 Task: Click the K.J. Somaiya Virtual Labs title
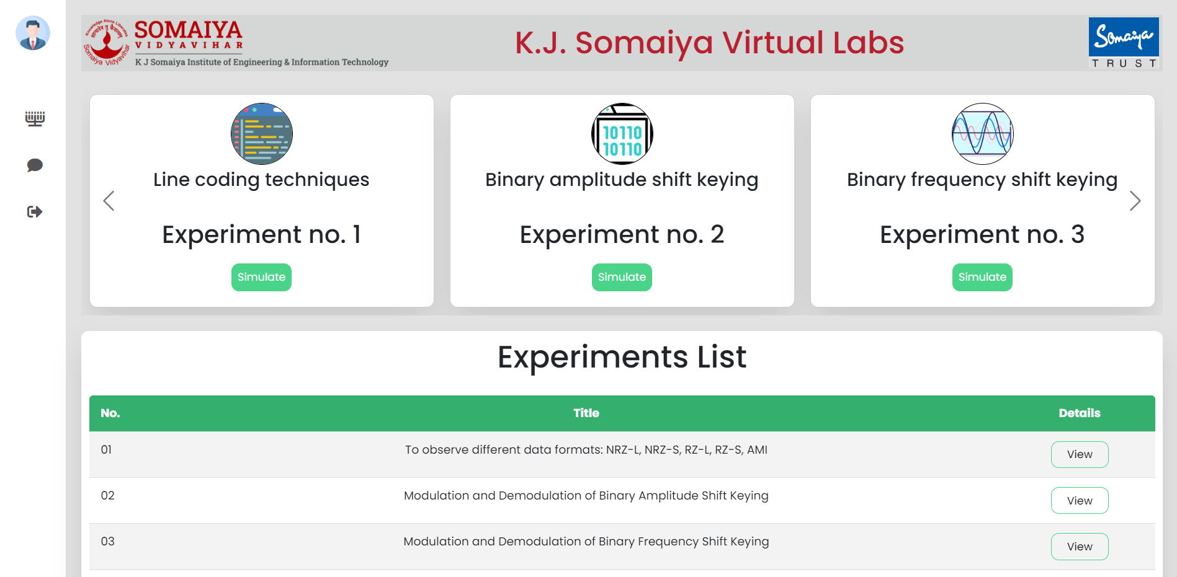[x=709, y=43]
